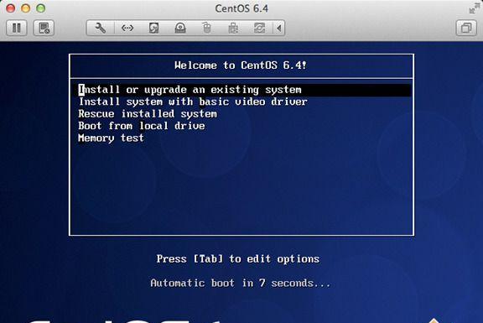Take a snapshot of the virtual machine
Screen dimensions: 483x323
click(44, 28)
